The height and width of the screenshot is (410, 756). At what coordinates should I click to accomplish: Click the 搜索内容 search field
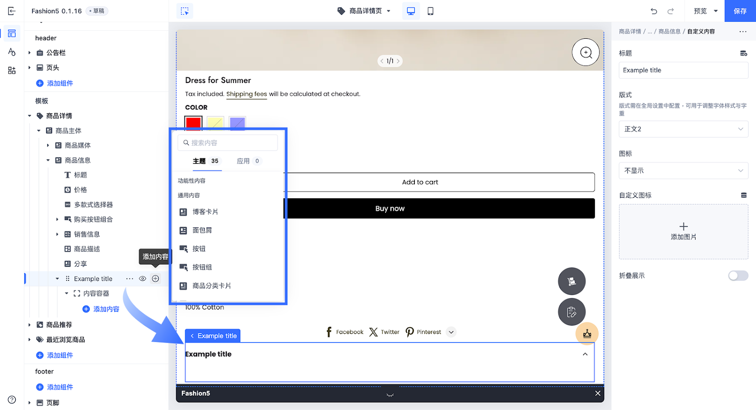[x=228, y=143]
